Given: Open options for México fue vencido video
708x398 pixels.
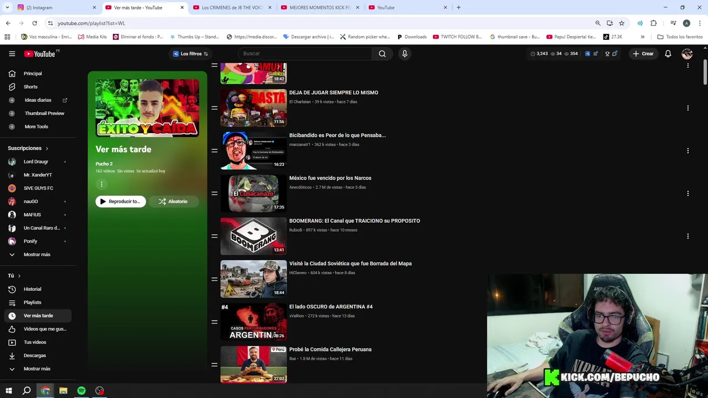Looking at the screenshot, I should (x=688, y=193).
